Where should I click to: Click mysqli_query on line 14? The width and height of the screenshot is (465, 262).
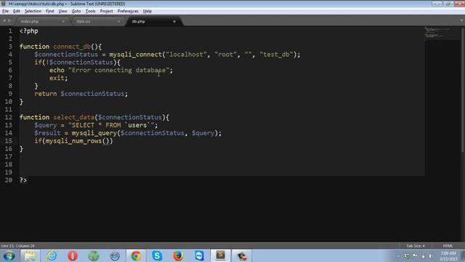[94, 133]
